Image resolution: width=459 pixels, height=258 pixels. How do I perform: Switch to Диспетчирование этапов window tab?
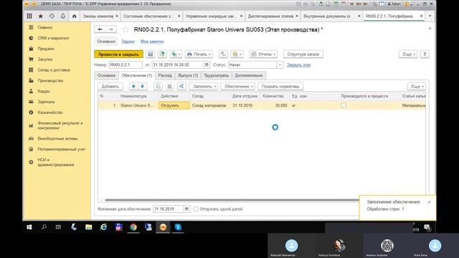270,16
